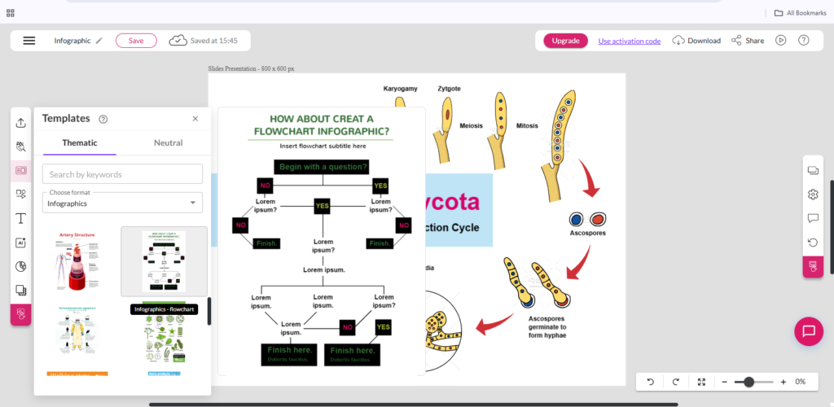
Task: Open the Use activation code link
Action: 630,41
